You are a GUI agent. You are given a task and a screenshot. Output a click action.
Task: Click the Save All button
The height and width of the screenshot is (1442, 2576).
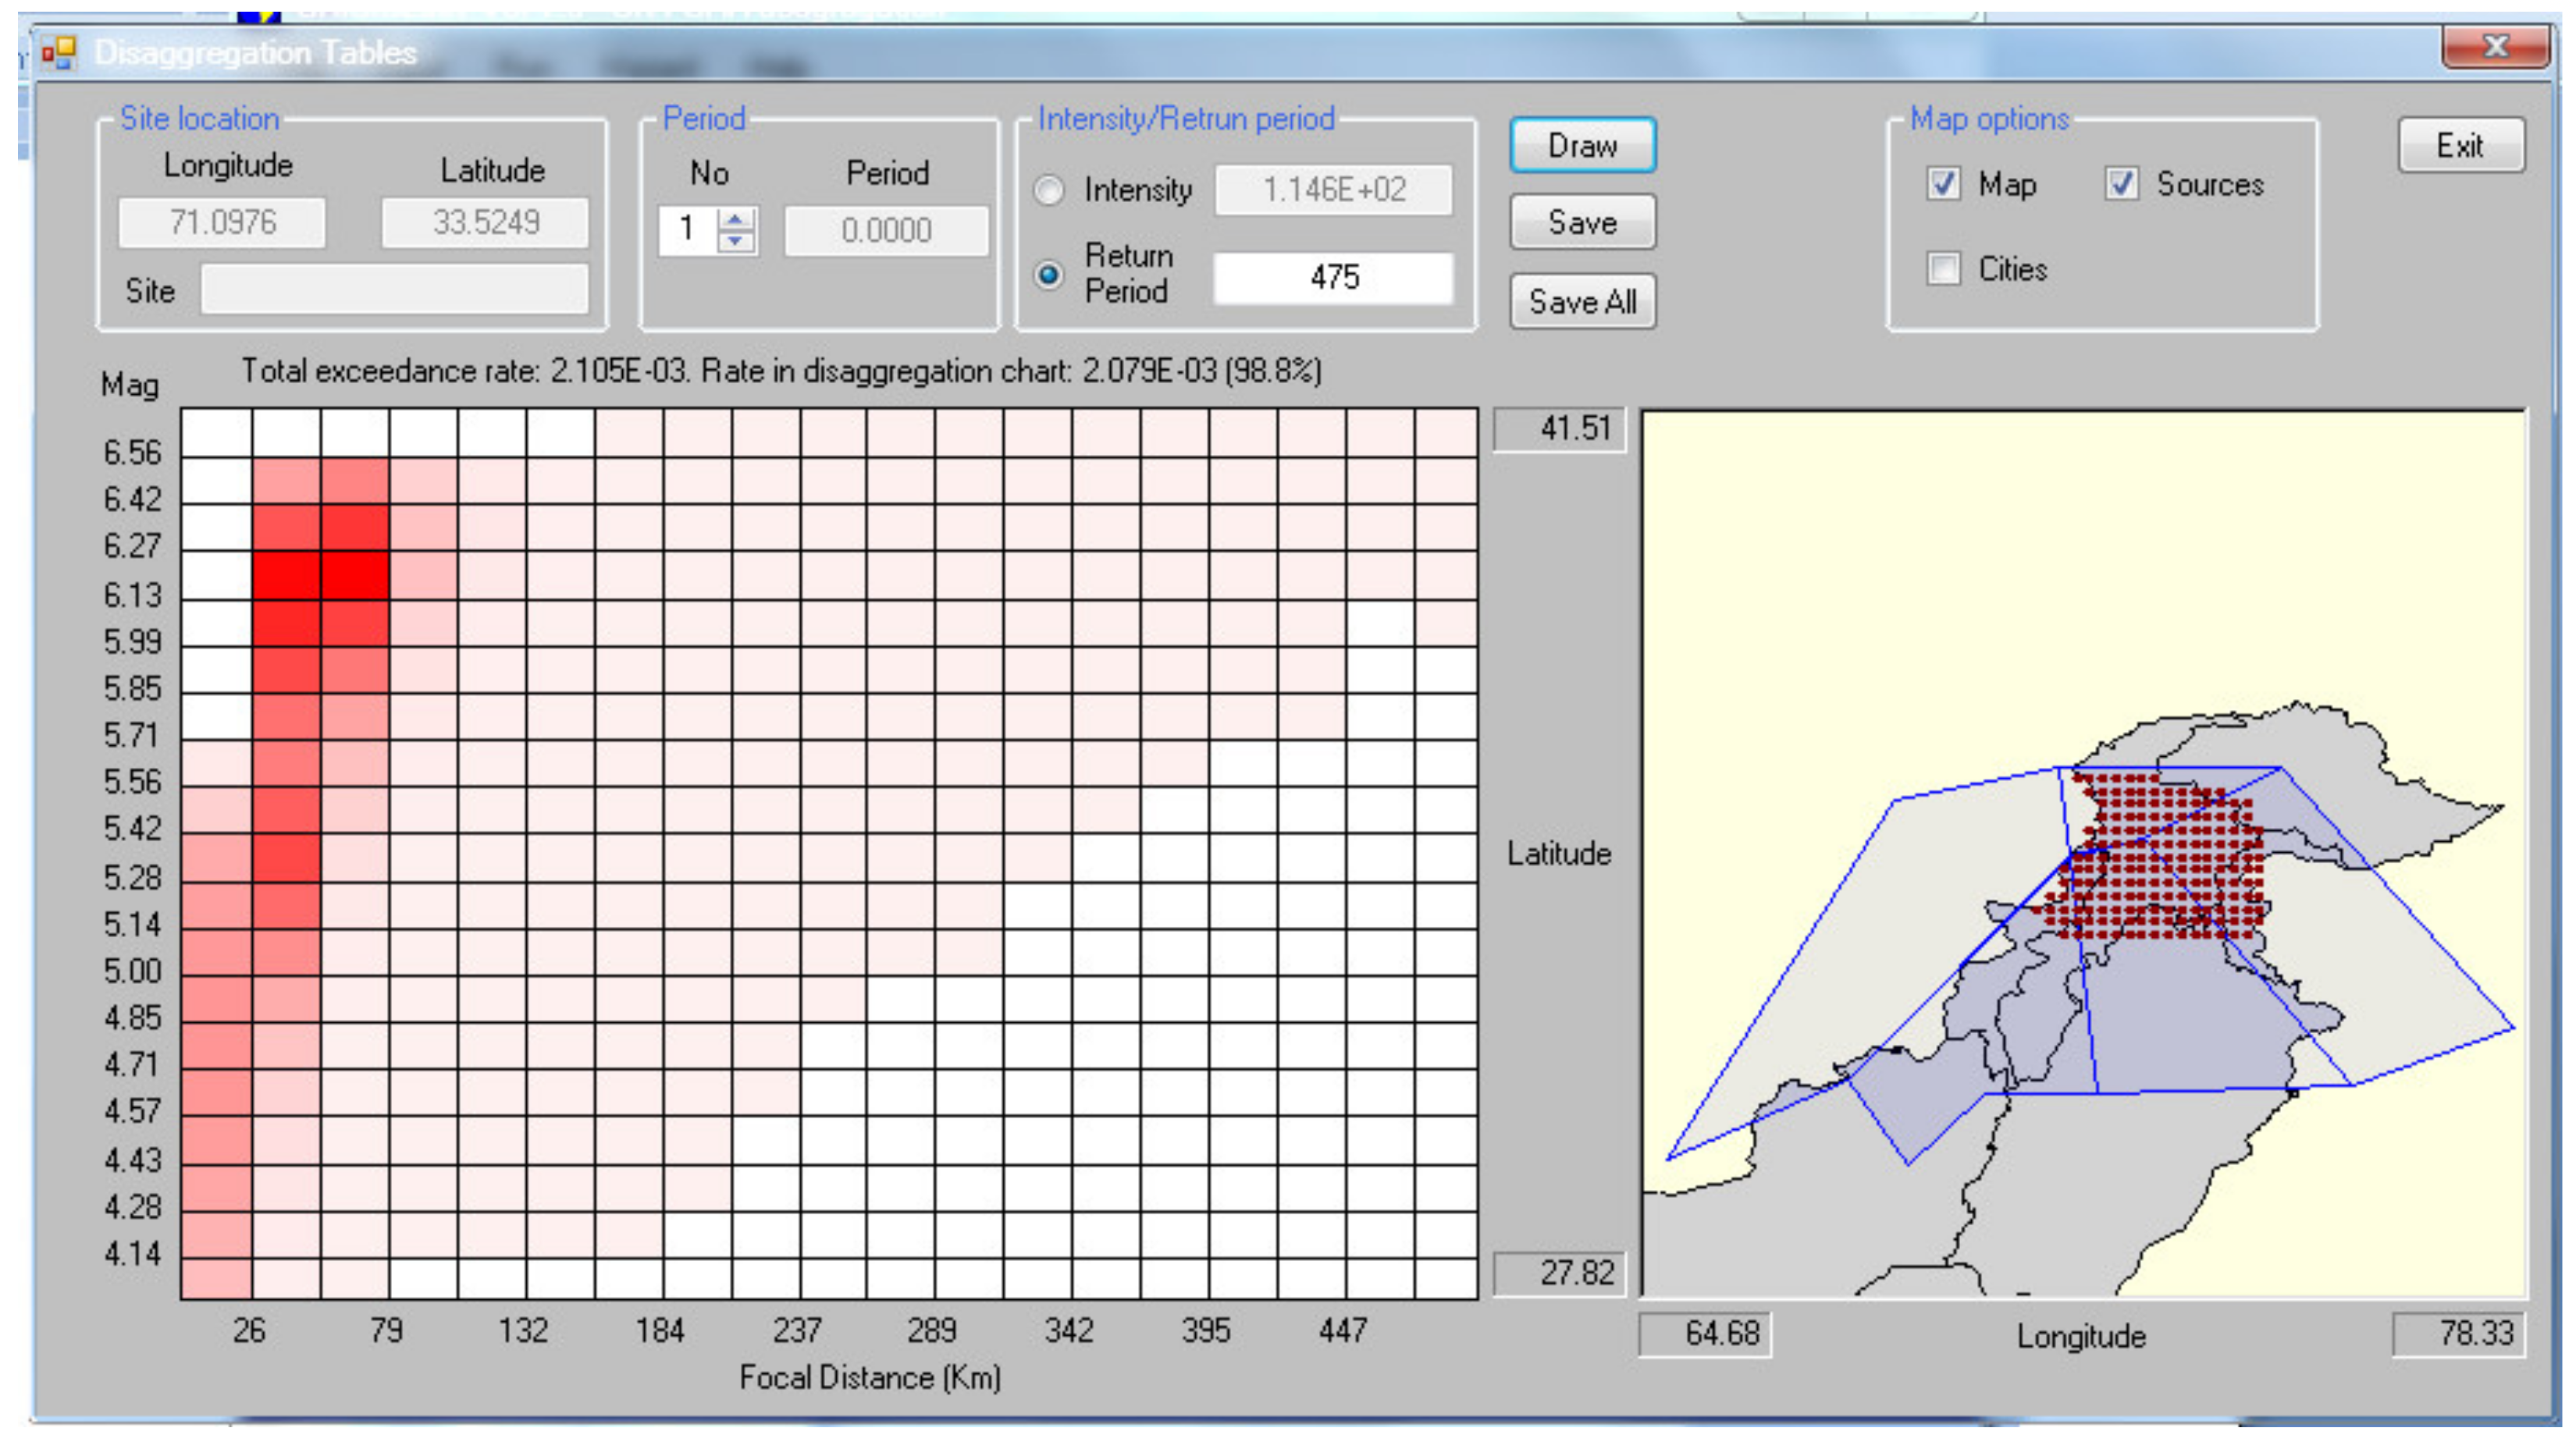click(x=1582, y=300)
